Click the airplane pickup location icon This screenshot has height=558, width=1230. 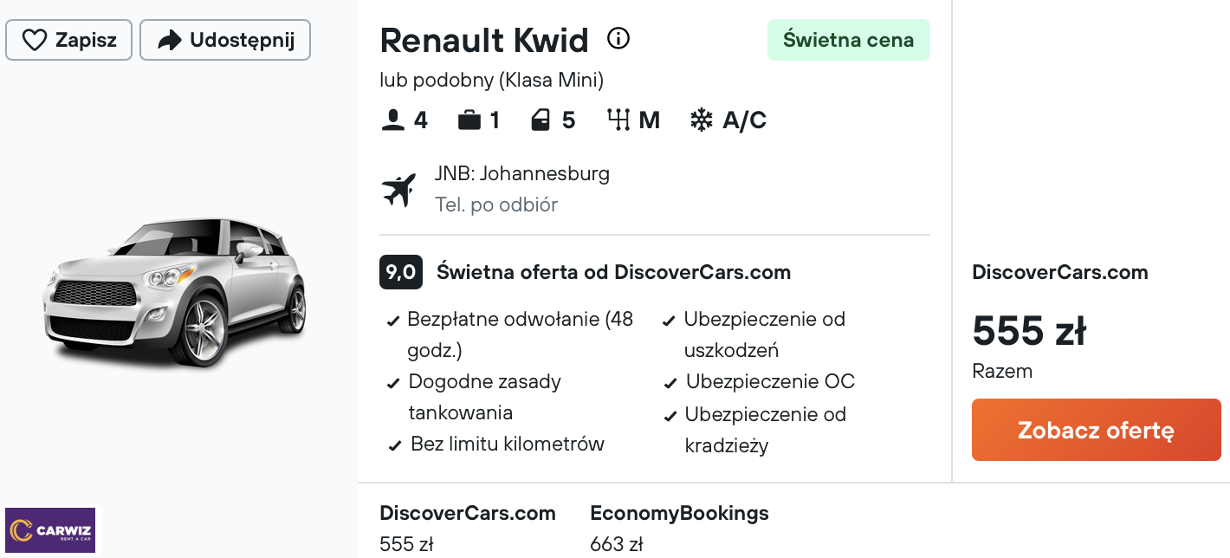tap(399, 189)
